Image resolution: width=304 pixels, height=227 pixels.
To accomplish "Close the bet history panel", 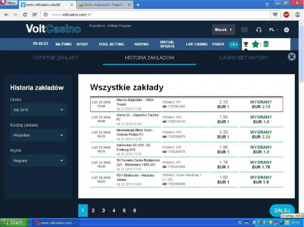I will pyautogui.click(x=292, y=57).
